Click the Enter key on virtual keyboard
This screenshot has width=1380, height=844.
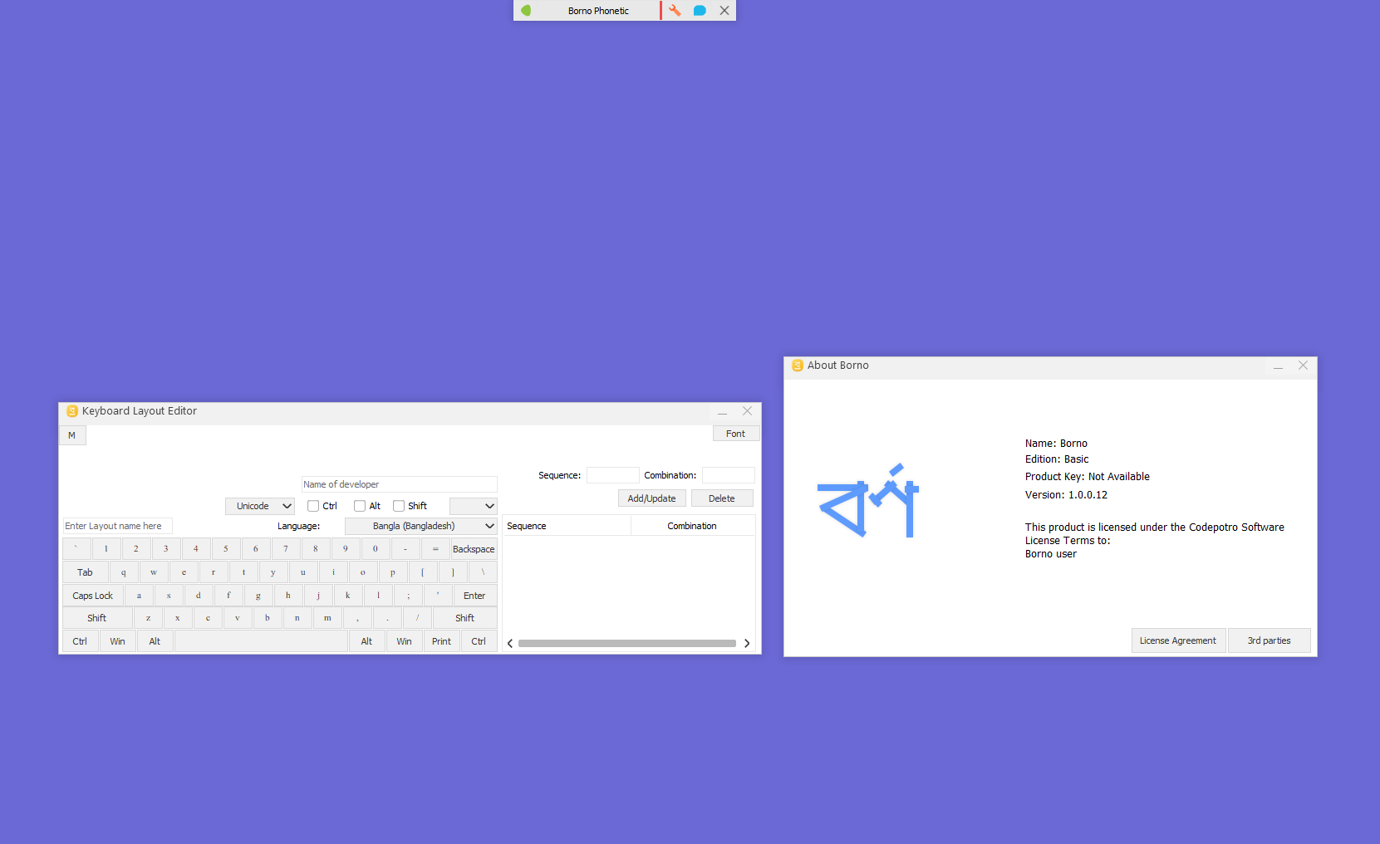(x=474, y=596)
